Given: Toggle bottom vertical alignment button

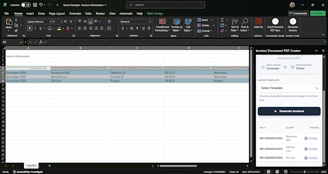Looking at the screenshot, I should [x=90, y=21].
